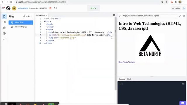The height and width of the screenshot is (105, 187).
Task: Select the Files sidebar icon
Action: coord(4,16)
